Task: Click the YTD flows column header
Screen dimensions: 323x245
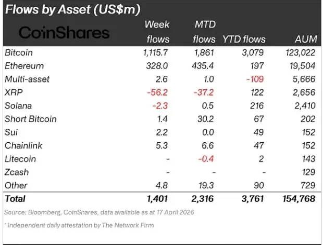Action: point(244,39)
